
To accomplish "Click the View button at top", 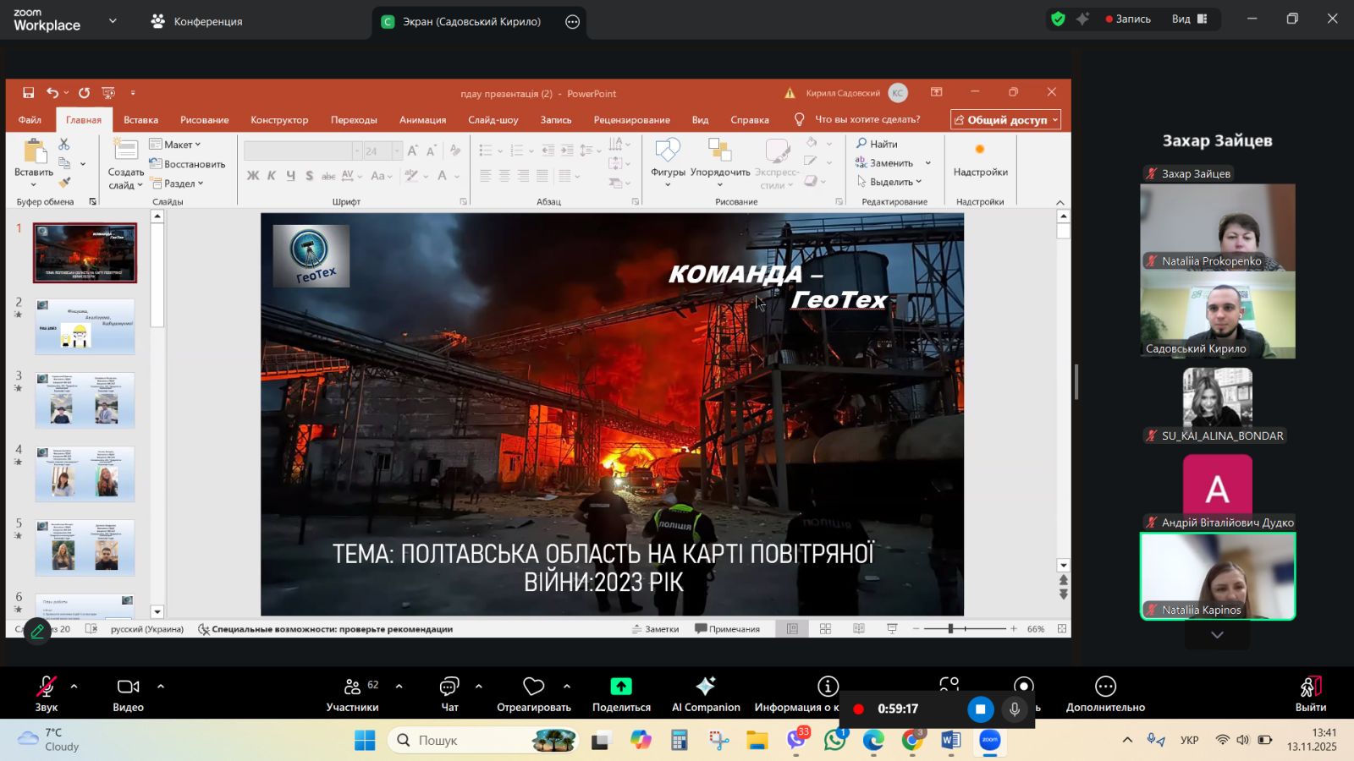I will point(1189,19).
